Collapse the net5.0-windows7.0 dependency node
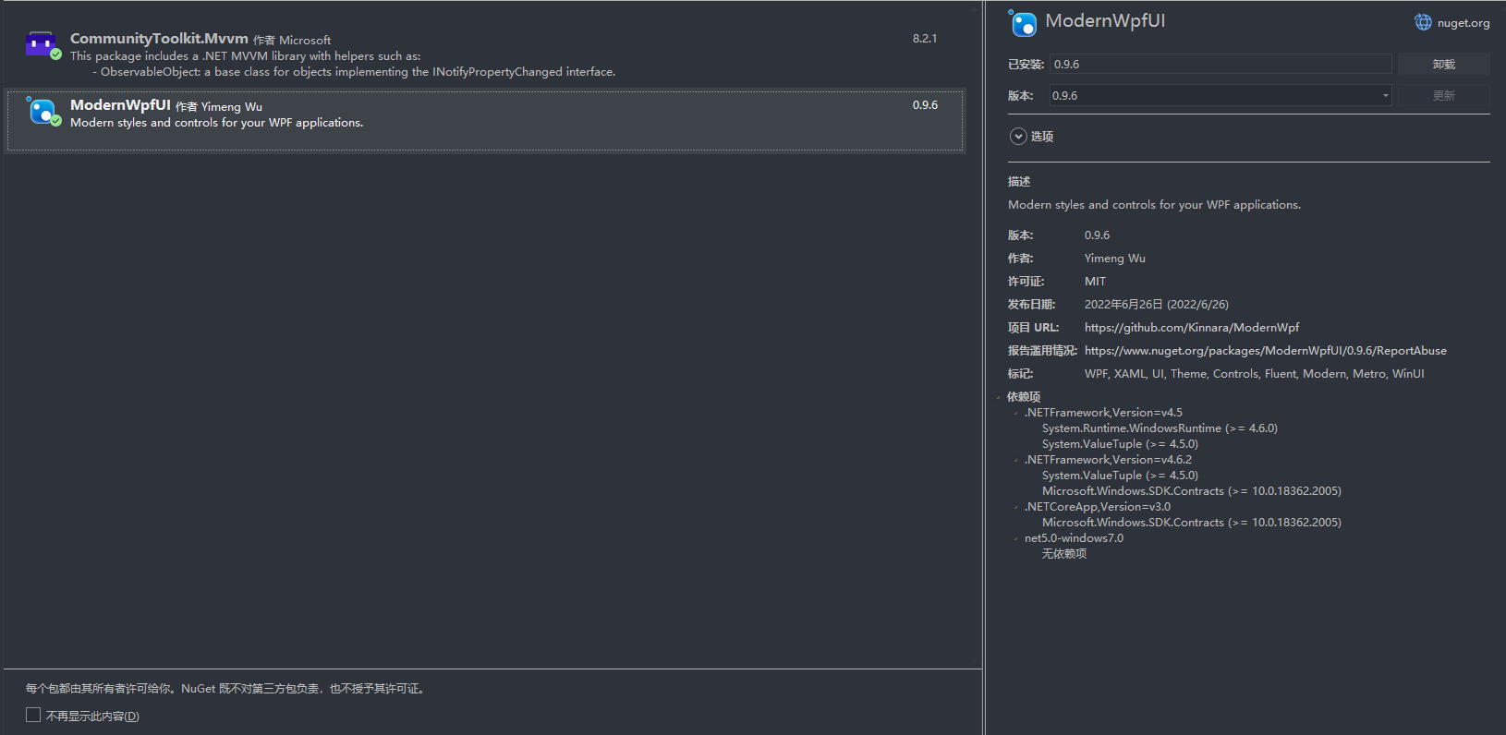The image size is (1506, 735). tap(1016, 538)
